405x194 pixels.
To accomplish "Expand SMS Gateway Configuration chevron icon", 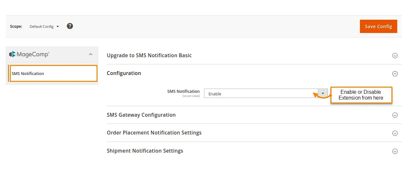I will (x=395, y=115).
